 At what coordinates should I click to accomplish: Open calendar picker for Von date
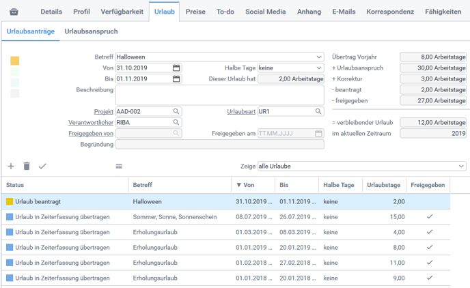[176, 68]
